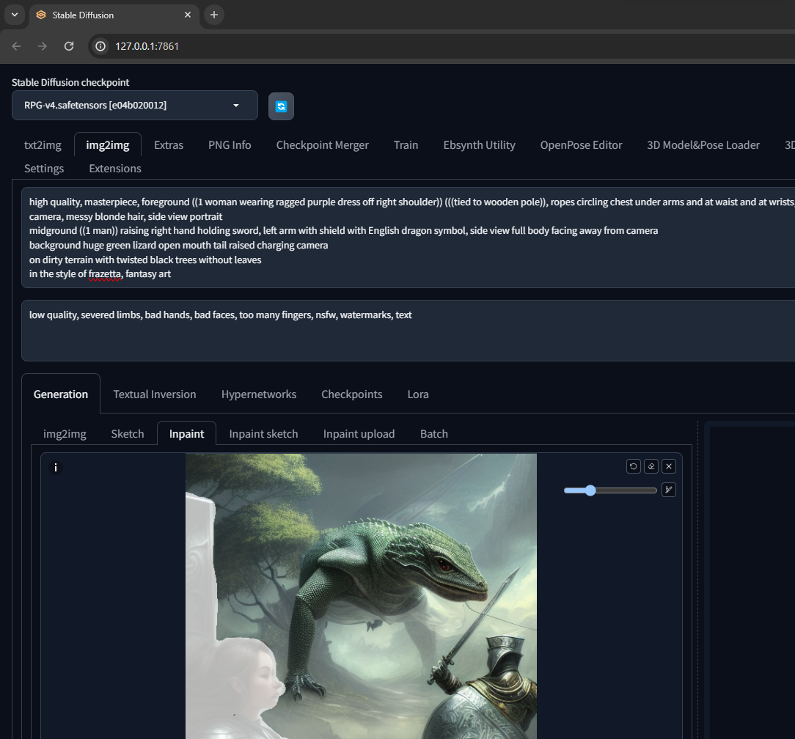795x739 pixels.
Task: Go back in browser history
Action: coord(16,46)
